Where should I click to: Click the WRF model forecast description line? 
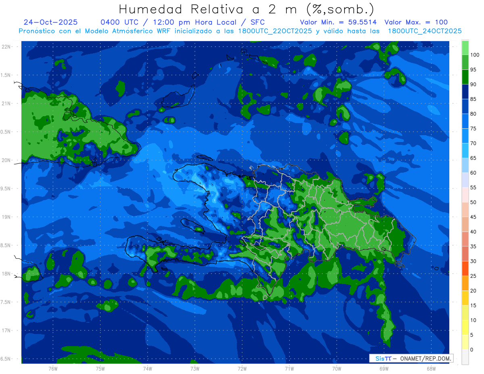[x=240, y=31]
